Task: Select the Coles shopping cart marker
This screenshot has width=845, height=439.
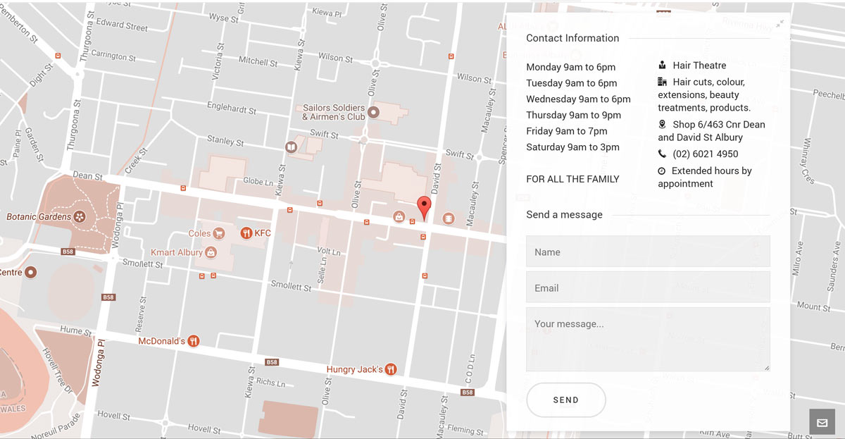Action: [x=218, y=233]
